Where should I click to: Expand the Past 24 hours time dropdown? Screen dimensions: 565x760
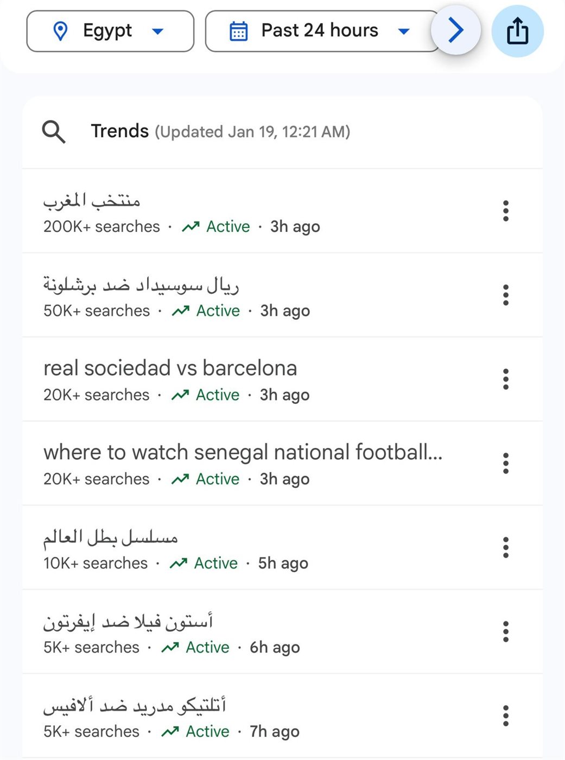point(403,31)
